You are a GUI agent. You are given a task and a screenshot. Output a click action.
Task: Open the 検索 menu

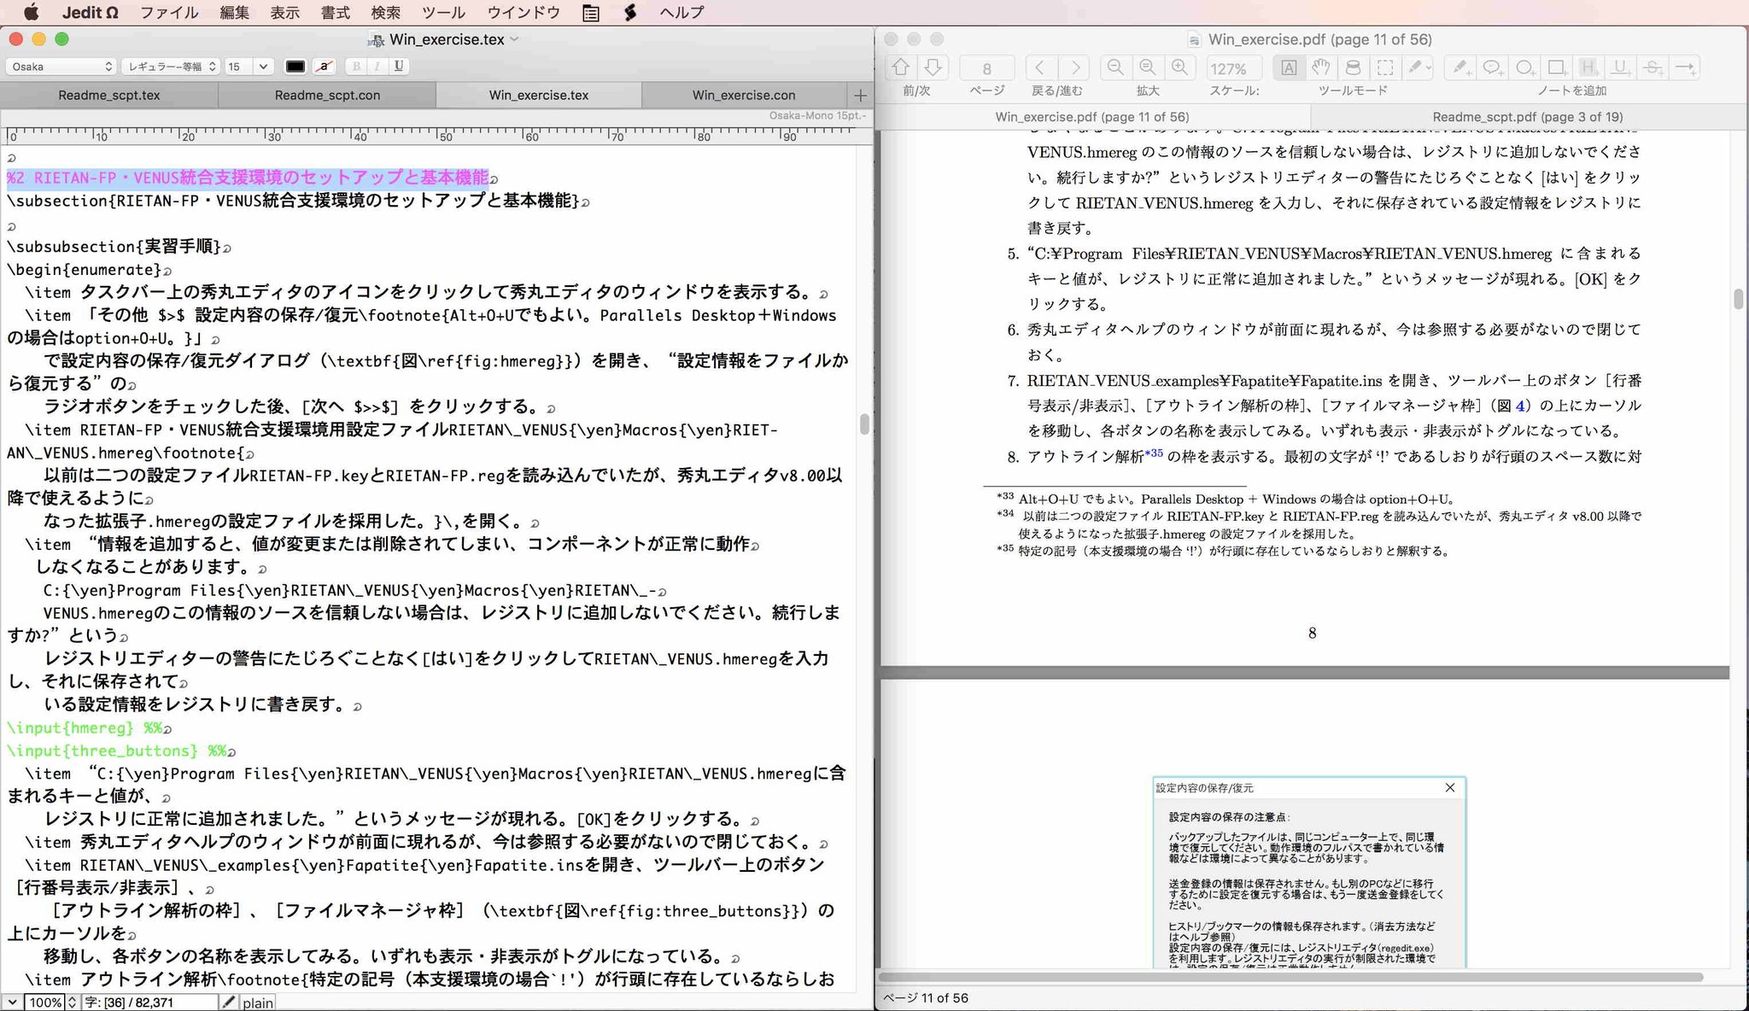click(385, 12)
